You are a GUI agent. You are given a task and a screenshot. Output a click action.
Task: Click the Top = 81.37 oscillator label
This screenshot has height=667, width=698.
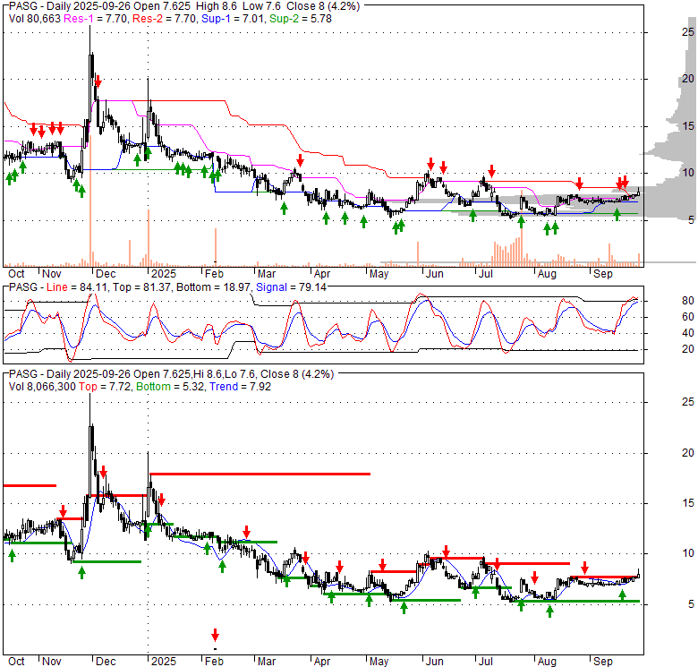pyautogui.click(x=141, y=287)
